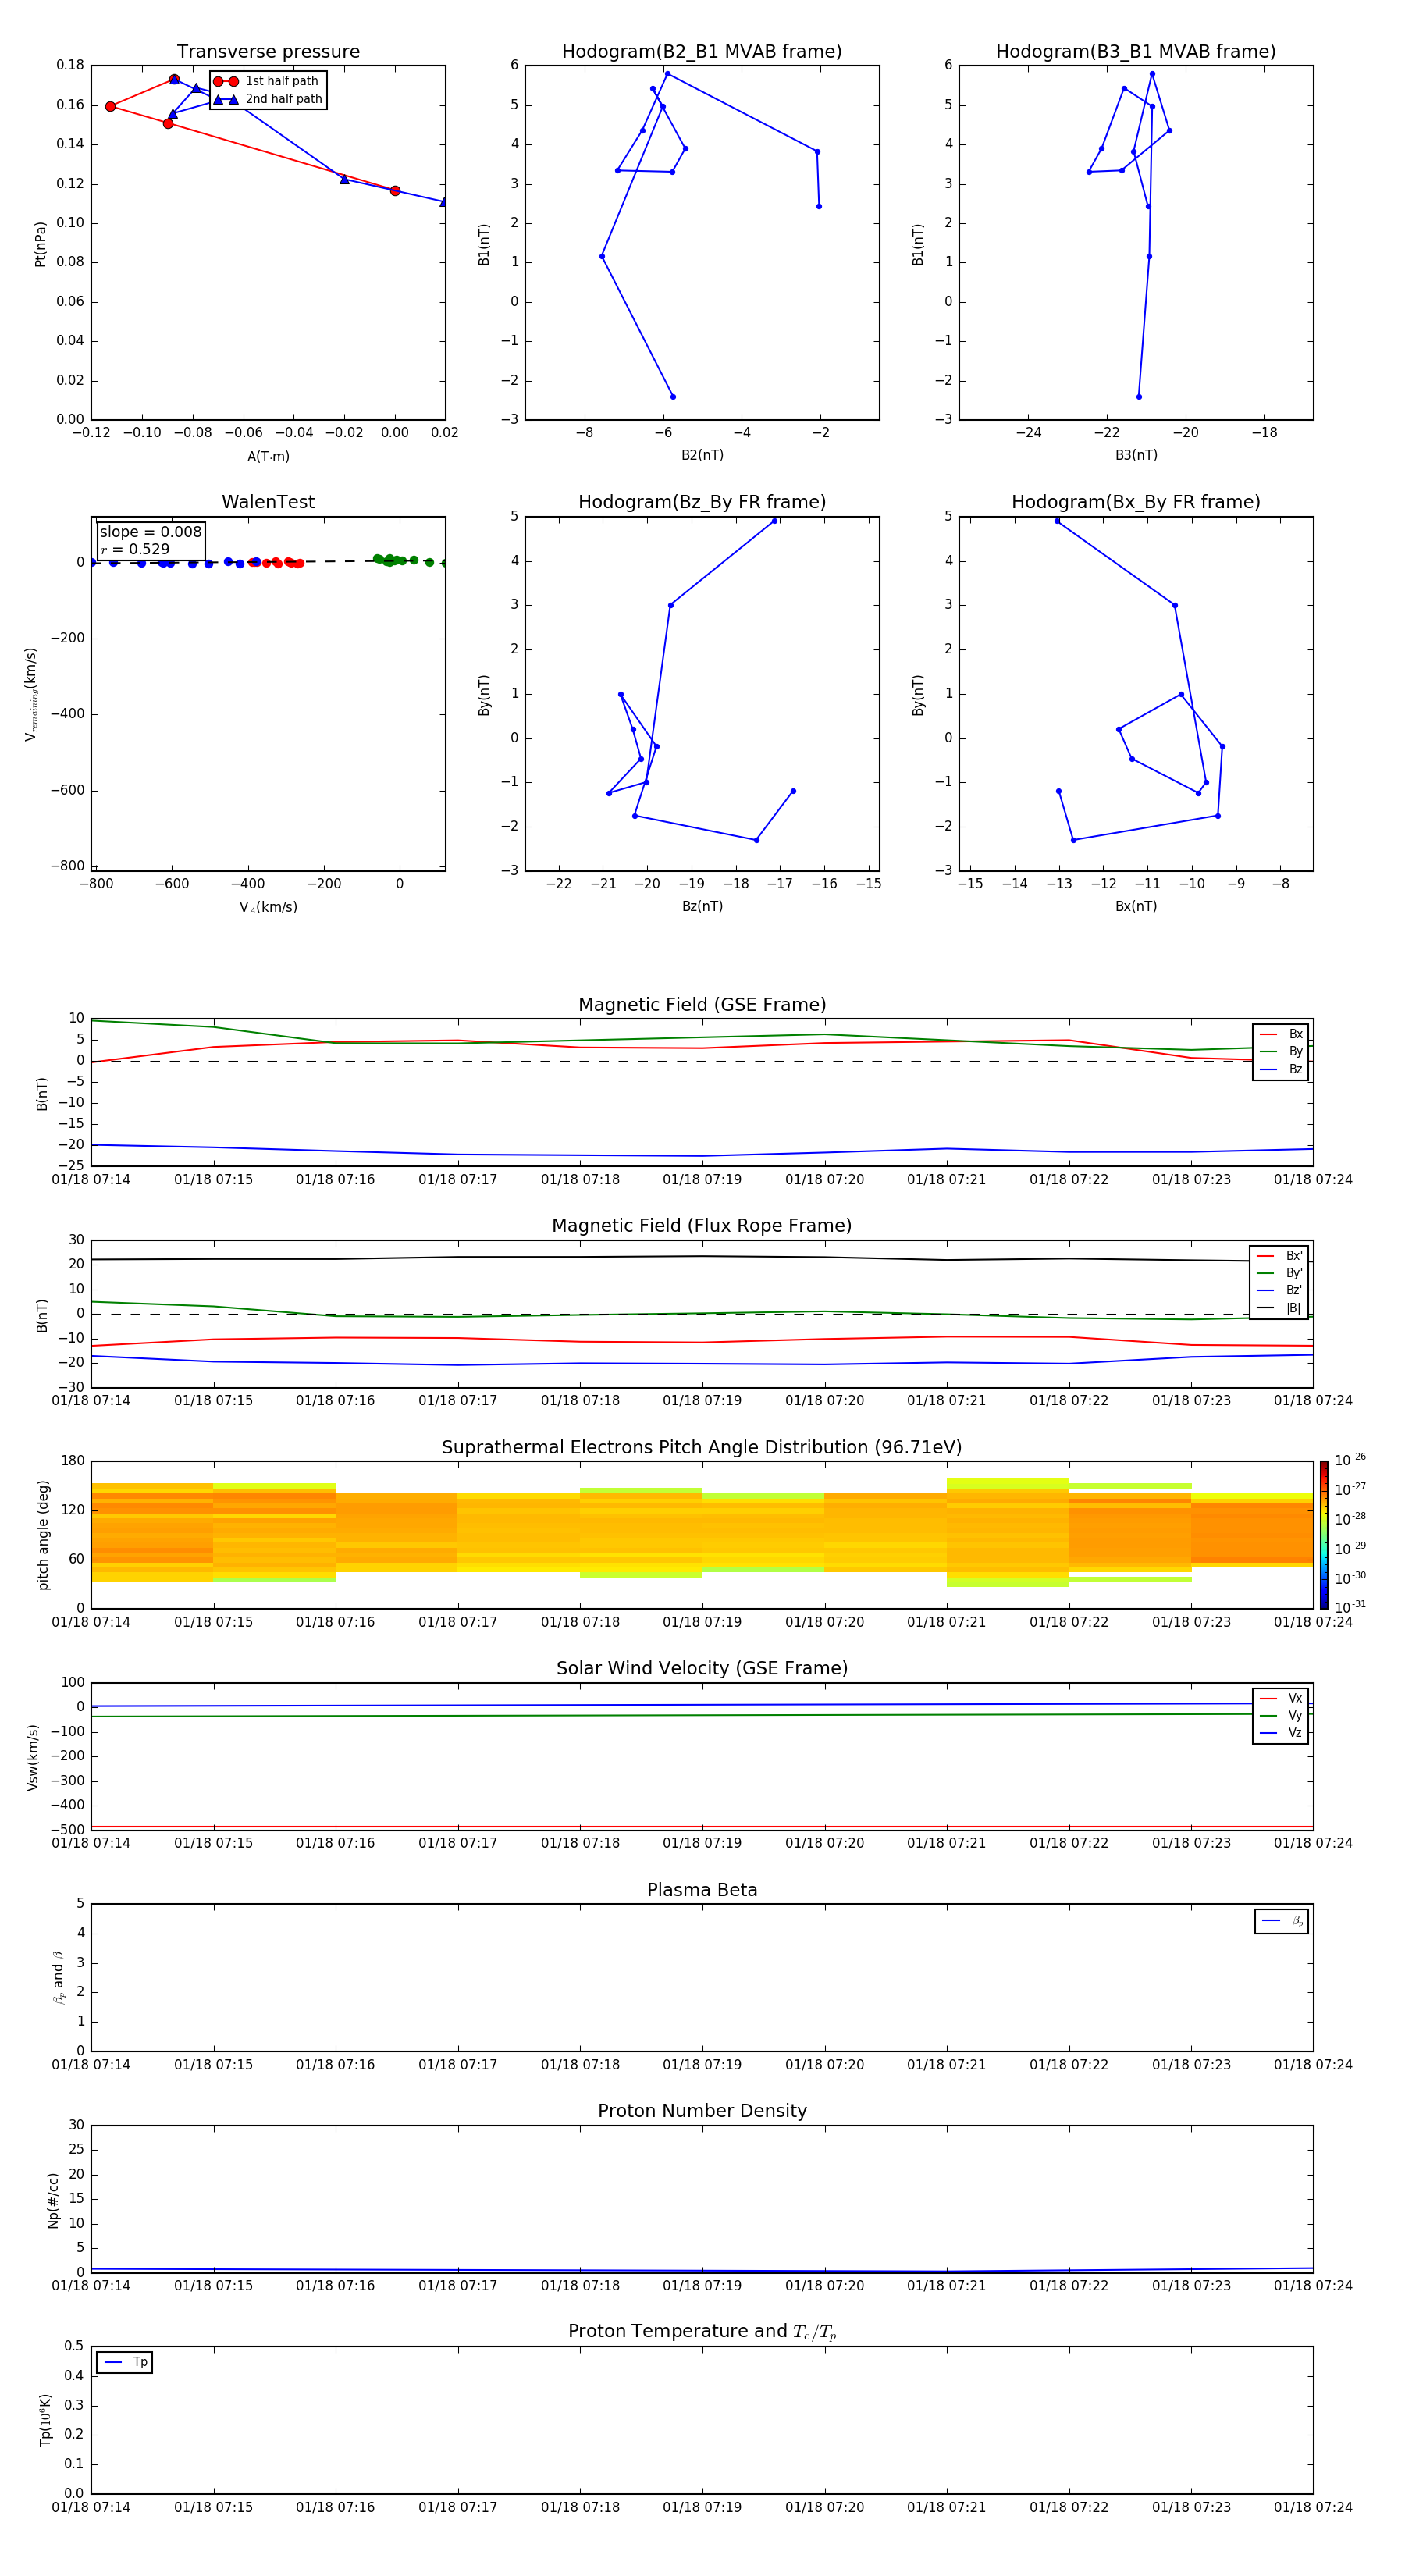Click the Bx legend entry in GSE field plot
This screenshot has height=2576, width=1405.
1281,1034
